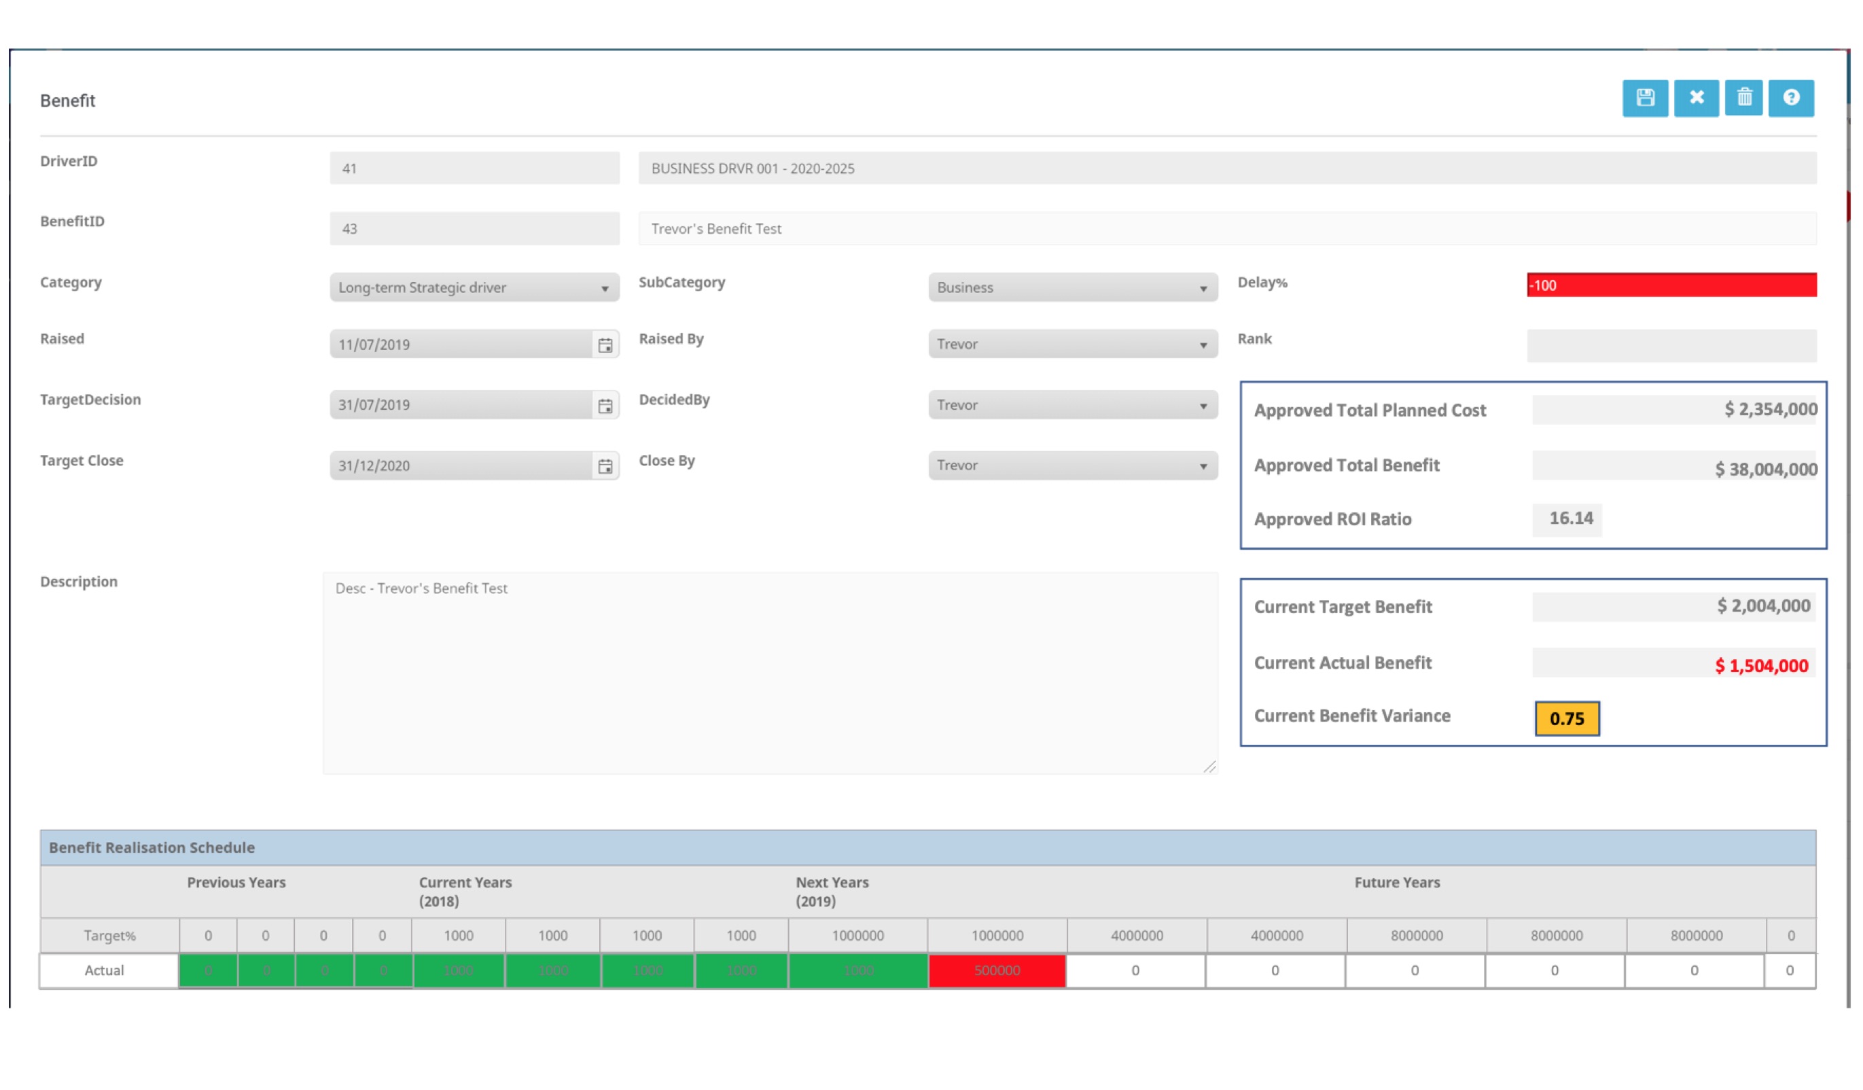Click the first Target% cell showing 1000000
This screenshot has height=1090, width=1863.
tap(857, 936)
